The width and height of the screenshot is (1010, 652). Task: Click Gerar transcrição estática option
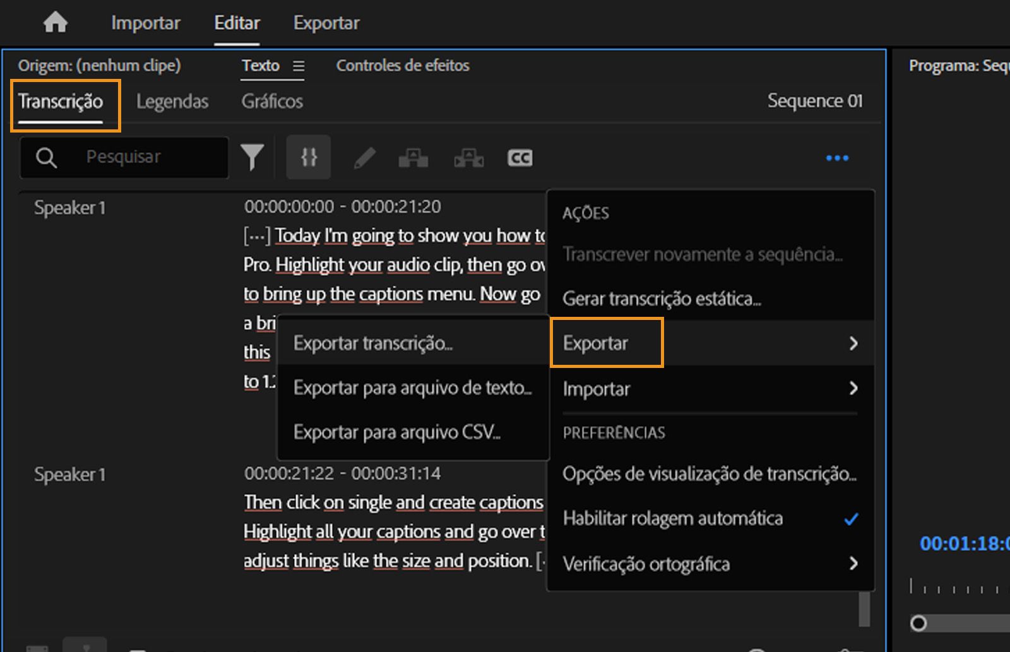[662, 298]
